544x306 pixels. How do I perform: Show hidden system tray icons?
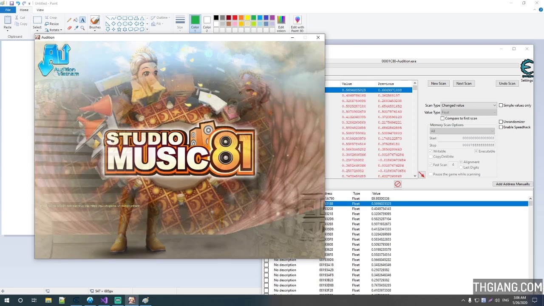pos(463,300)
